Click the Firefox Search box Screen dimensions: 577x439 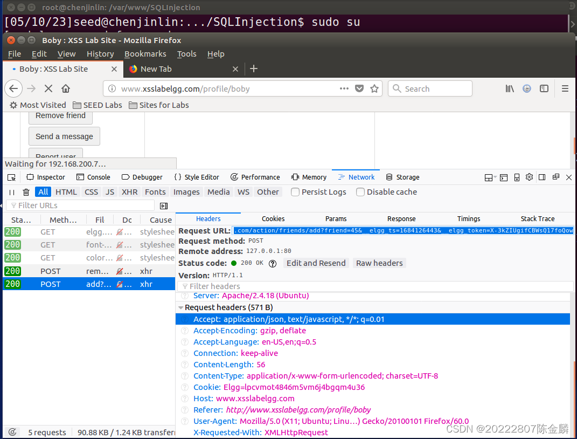[x=430, y=89]
